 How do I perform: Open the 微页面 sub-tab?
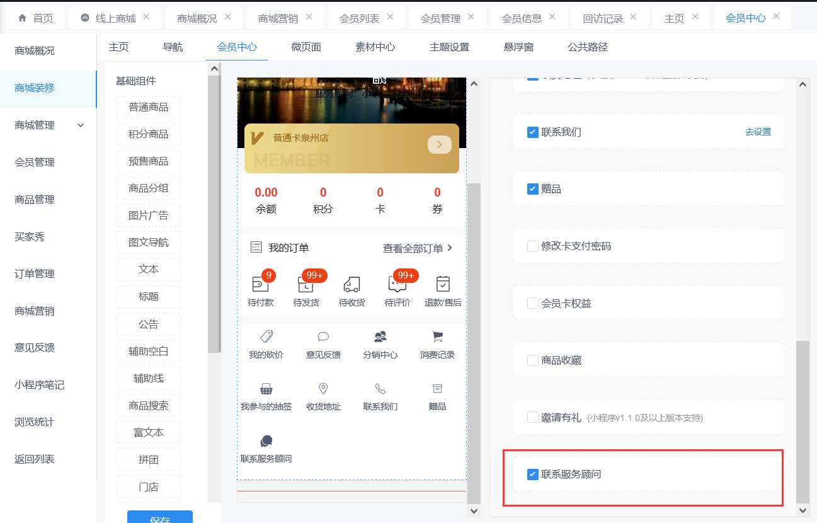(x=306, y=47)
